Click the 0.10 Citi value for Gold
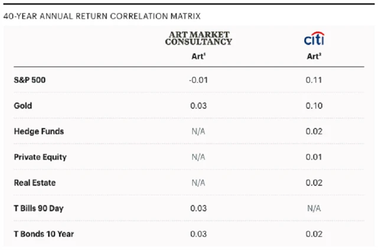The height and width of the screenshot is (250, 378). [x=314, y=106]
